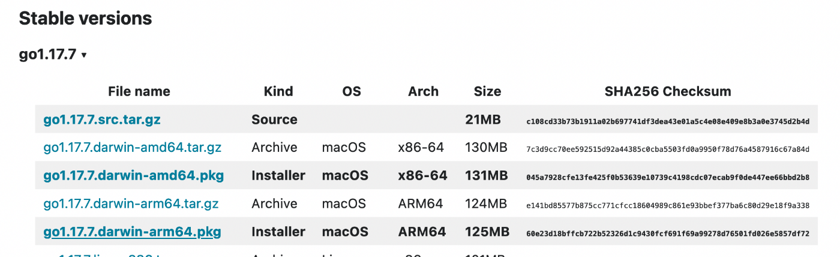Download go1.17.7.darwin-arm64.pkg installer
The image size is (840, 257).
(x=132, y=232)
